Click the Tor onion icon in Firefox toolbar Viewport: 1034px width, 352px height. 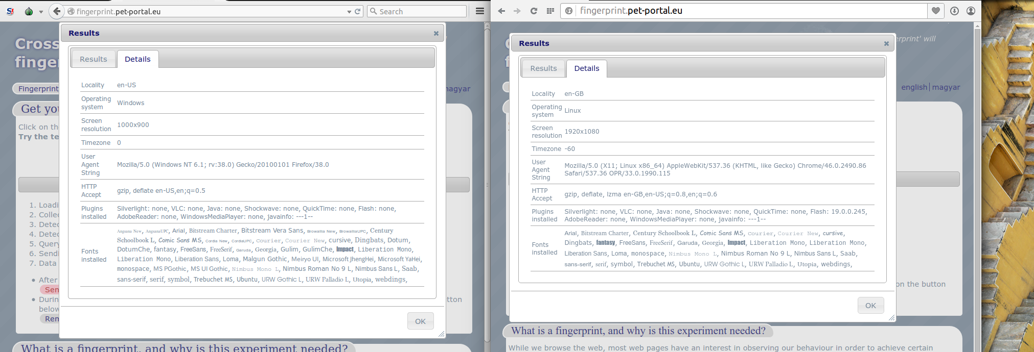point(29,11)
